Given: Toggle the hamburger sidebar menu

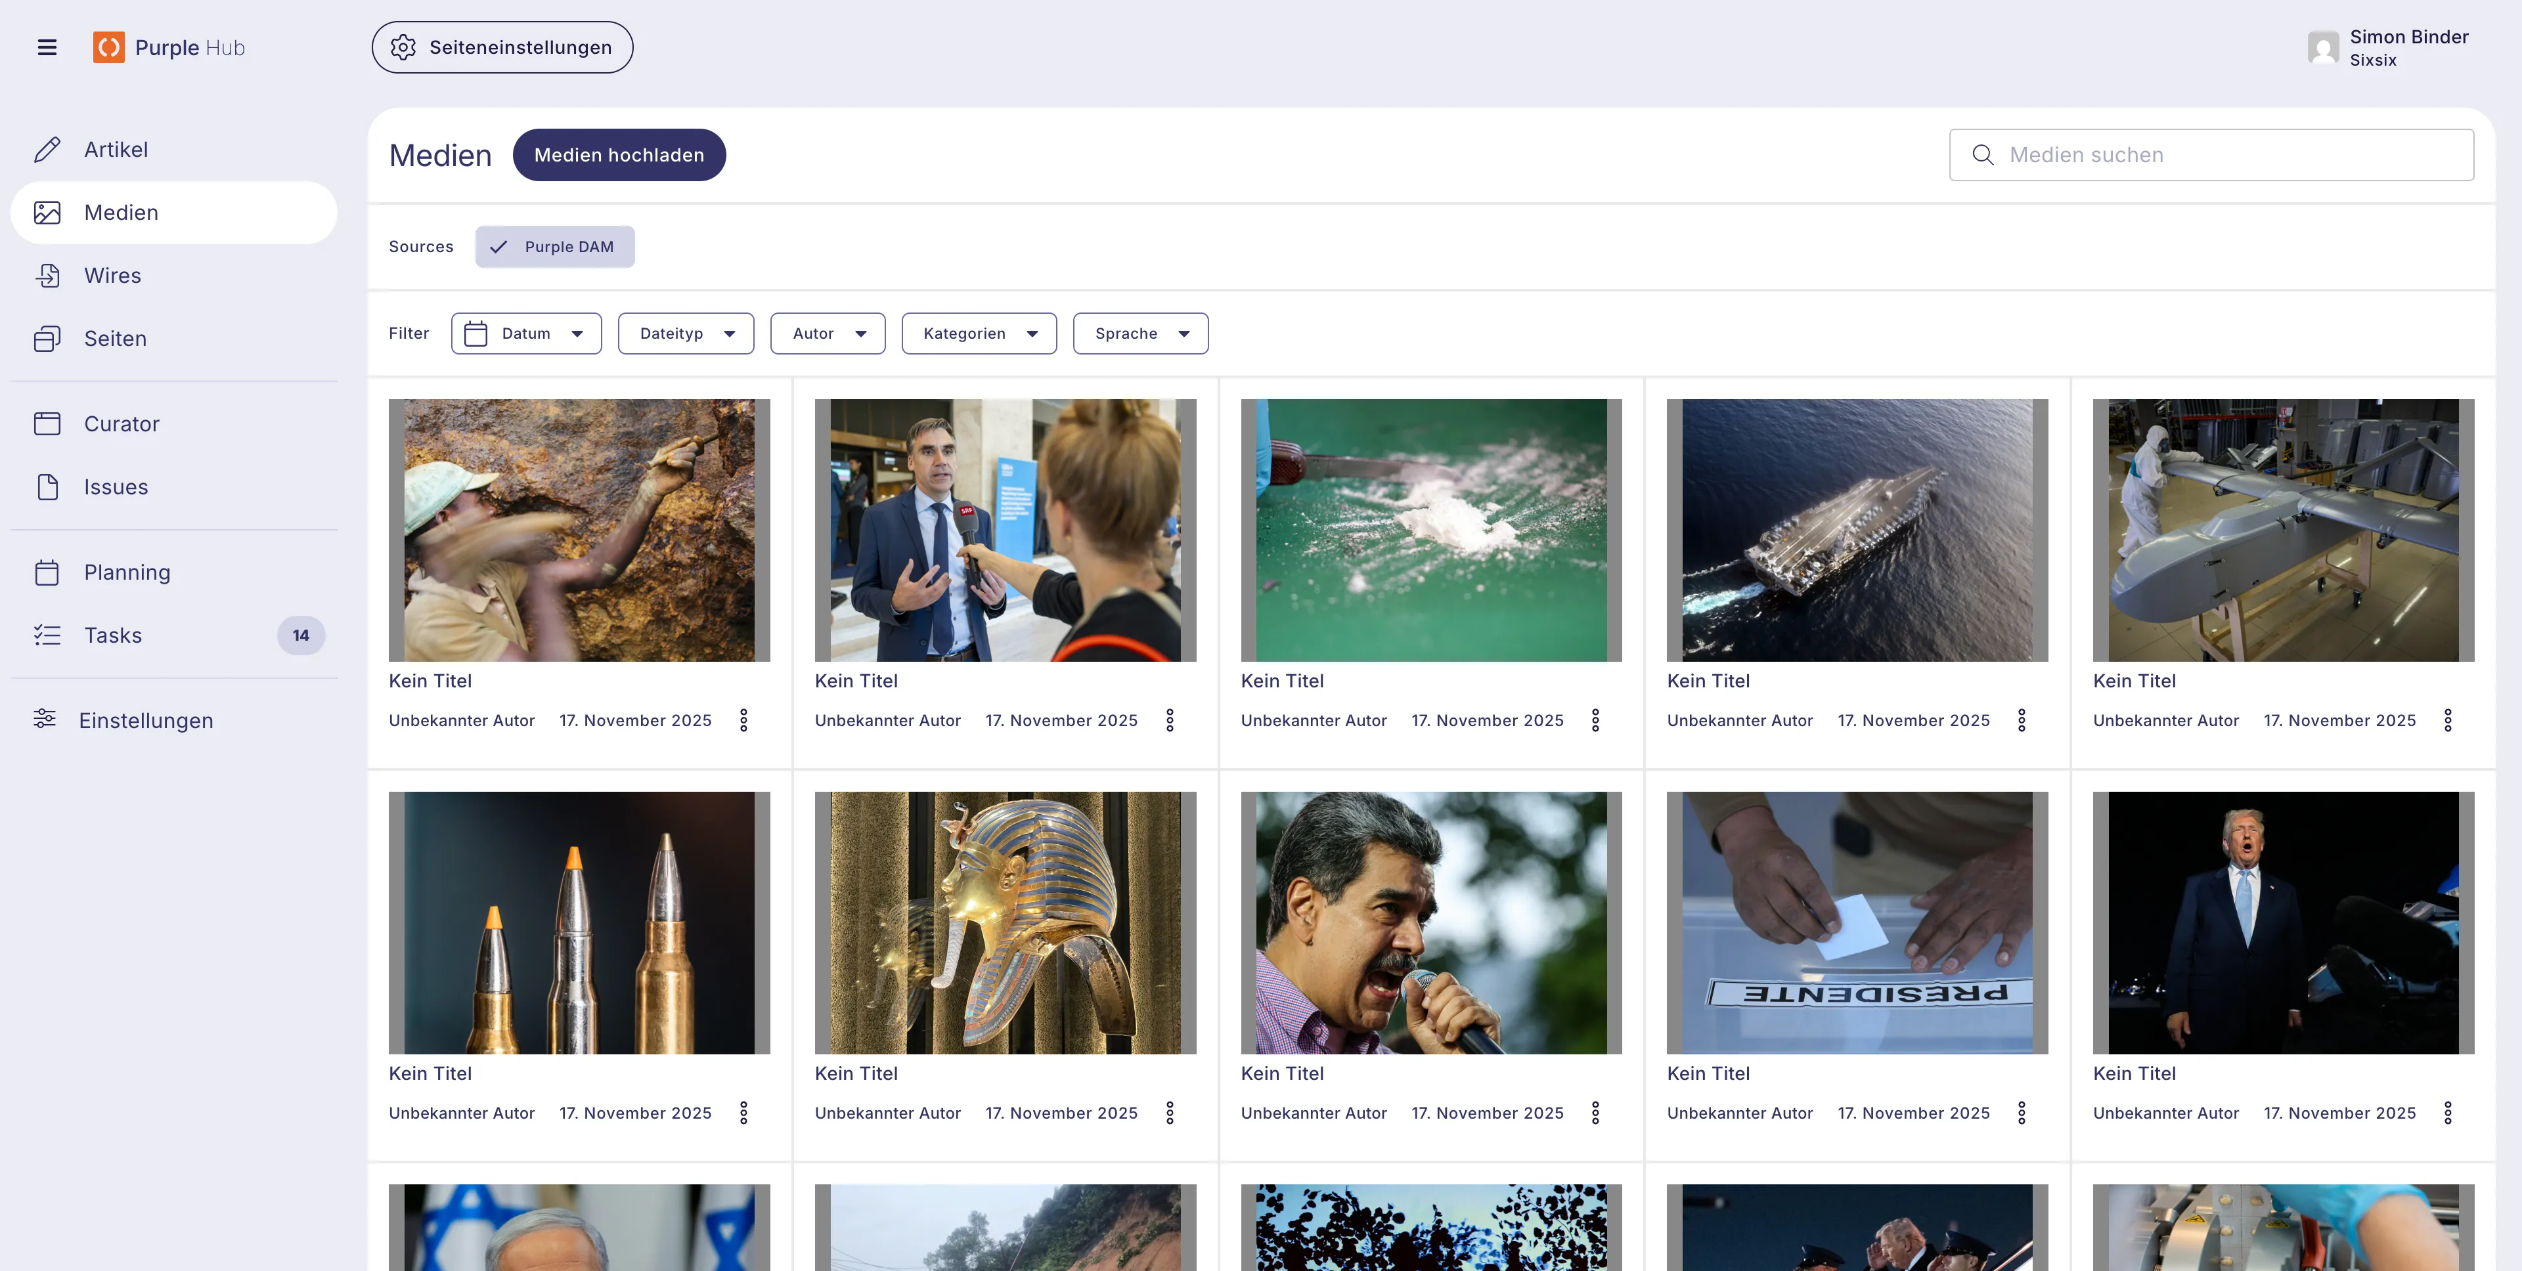Looking at the screenshot, I should tap(47, 47).
